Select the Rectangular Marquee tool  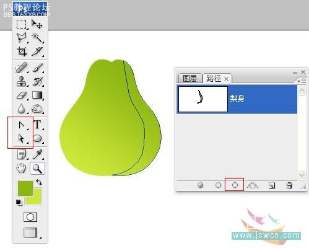pyautogui.click(x=22, y=24)
